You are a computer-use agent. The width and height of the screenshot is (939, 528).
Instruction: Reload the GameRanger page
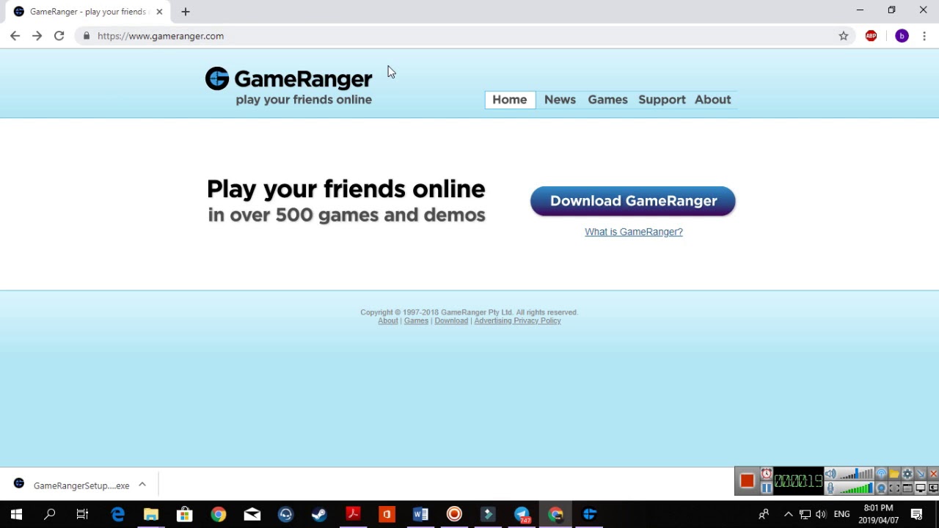59,36
